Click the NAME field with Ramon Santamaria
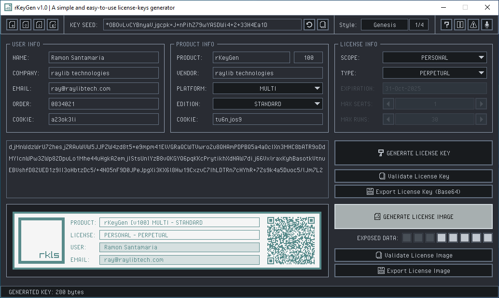499x298 pixels. tap(104, 57)
